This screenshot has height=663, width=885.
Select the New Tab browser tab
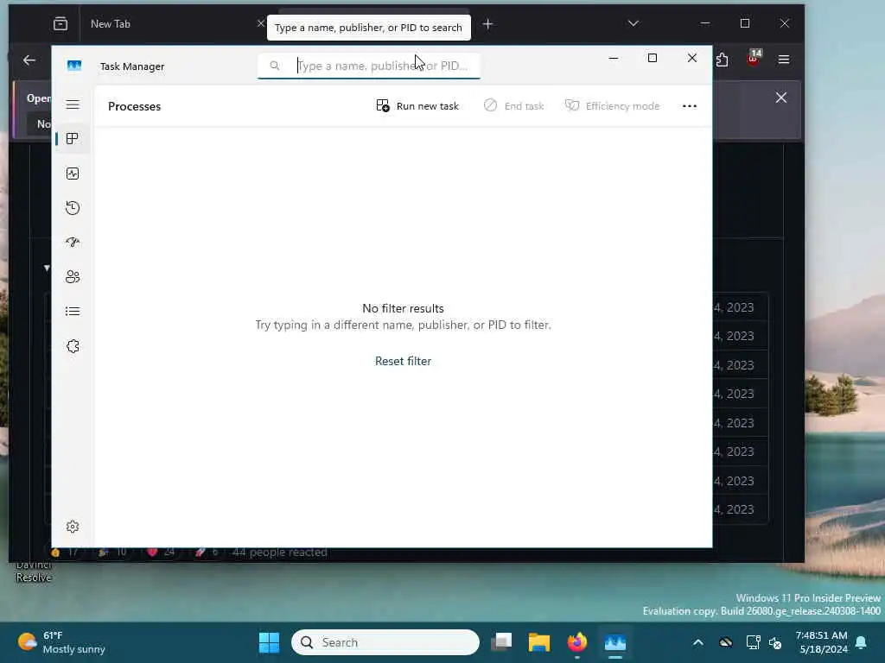point(169,23)
